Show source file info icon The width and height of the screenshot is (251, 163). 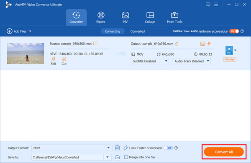[95, 44]
